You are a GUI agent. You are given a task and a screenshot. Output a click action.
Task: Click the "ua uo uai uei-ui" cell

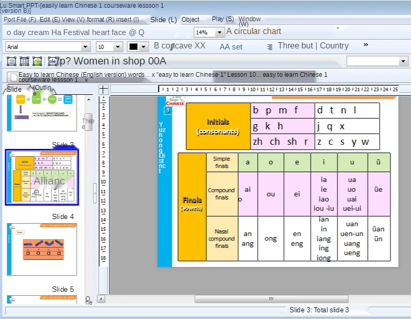click(x=352, y=194)
